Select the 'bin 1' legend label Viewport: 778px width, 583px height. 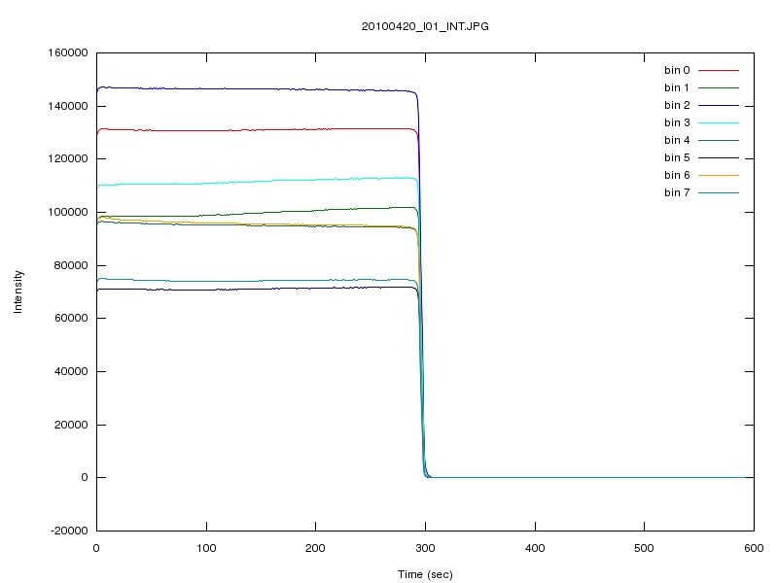(x=677, y=87)
